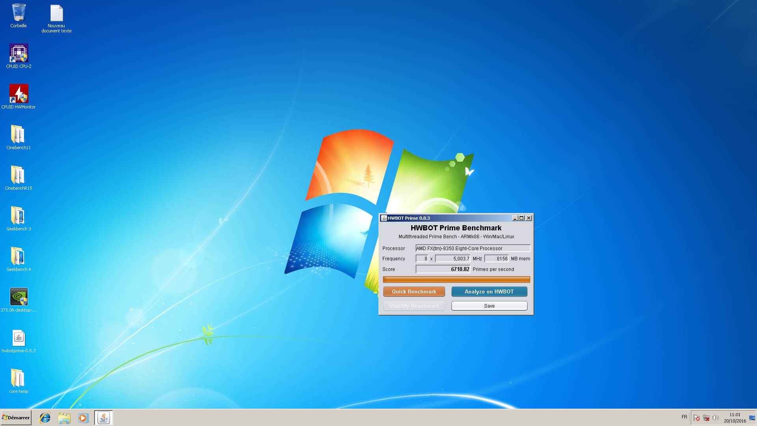
Task: Click the Java HWBOT Prime taskbar button
Action: pos(103,418)
